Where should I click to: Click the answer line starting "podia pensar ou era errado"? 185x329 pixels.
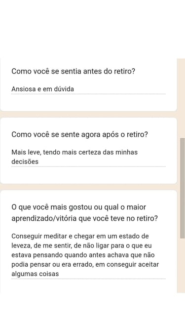click(85, 264)
